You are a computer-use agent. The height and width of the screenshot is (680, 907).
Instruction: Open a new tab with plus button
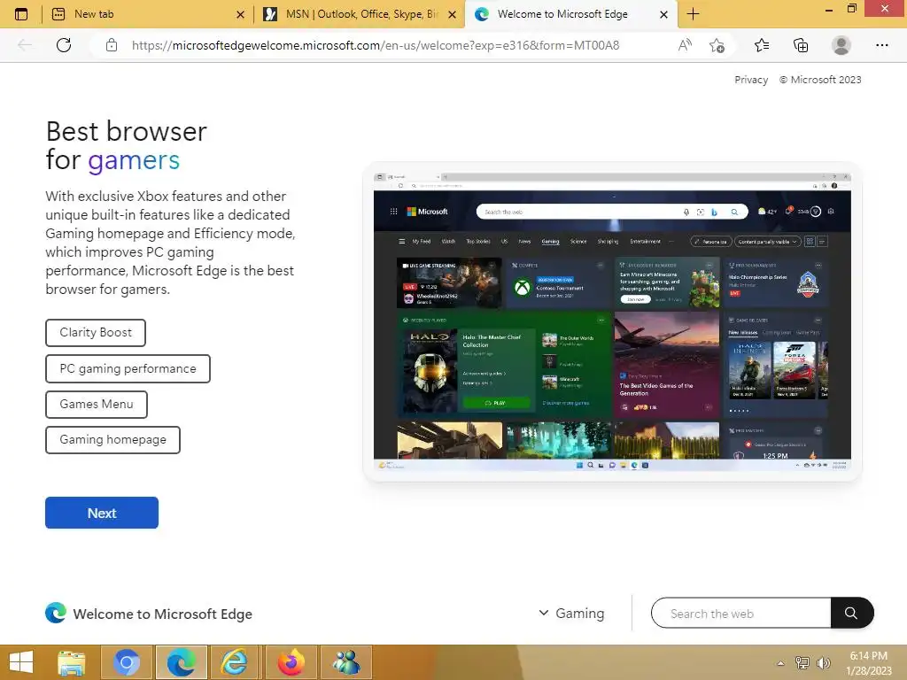pyautogui.click(x=693, y=14)
